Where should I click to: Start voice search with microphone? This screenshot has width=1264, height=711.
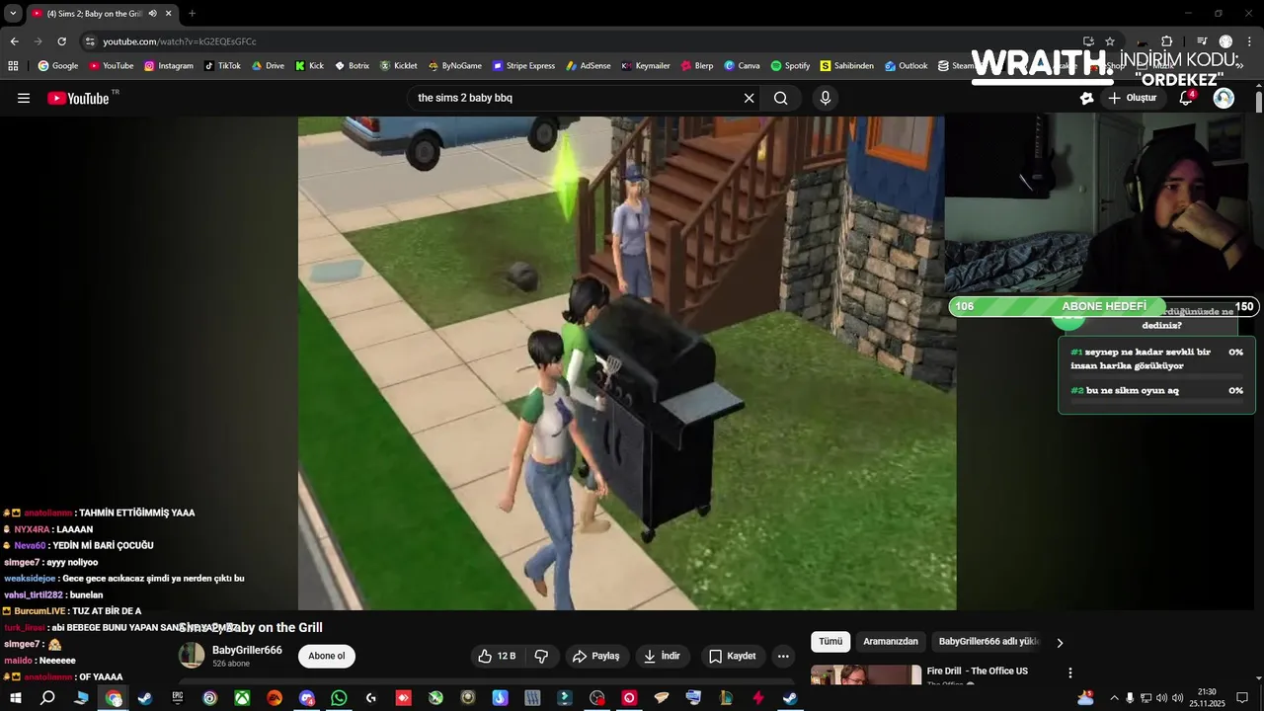[x=826, y=98]
